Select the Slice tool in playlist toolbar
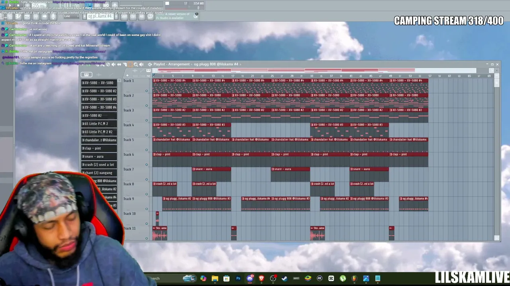The height and width of the screenshot is (286, 510). [125, 64]
